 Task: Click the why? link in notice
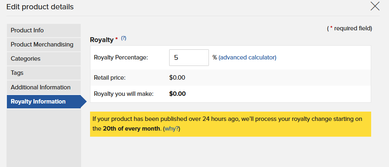click(172, 129)
